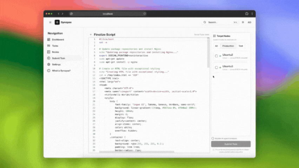Toggle the theme icon next to search

[243, 22]
